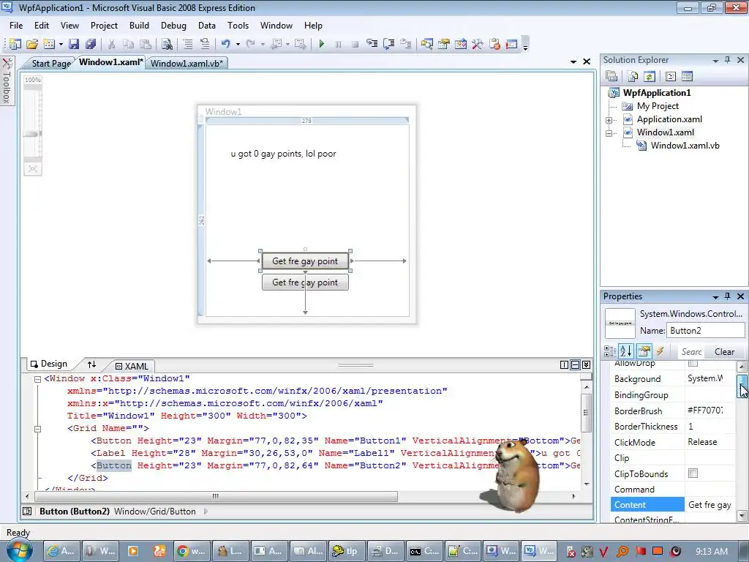Toggle the Properties view icon in the Properties panel

(644, 352)
